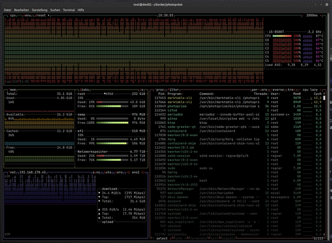
Task: Select the cifsd process row
Action: pos(238,110)
